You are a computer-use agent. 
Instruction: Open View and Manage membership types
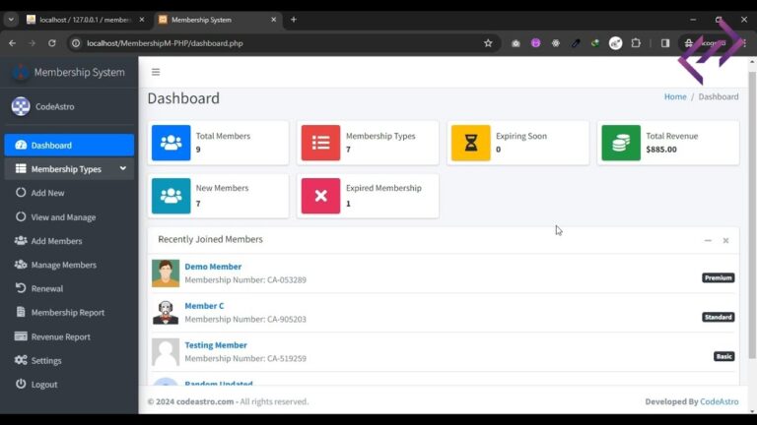click(63, 216)
